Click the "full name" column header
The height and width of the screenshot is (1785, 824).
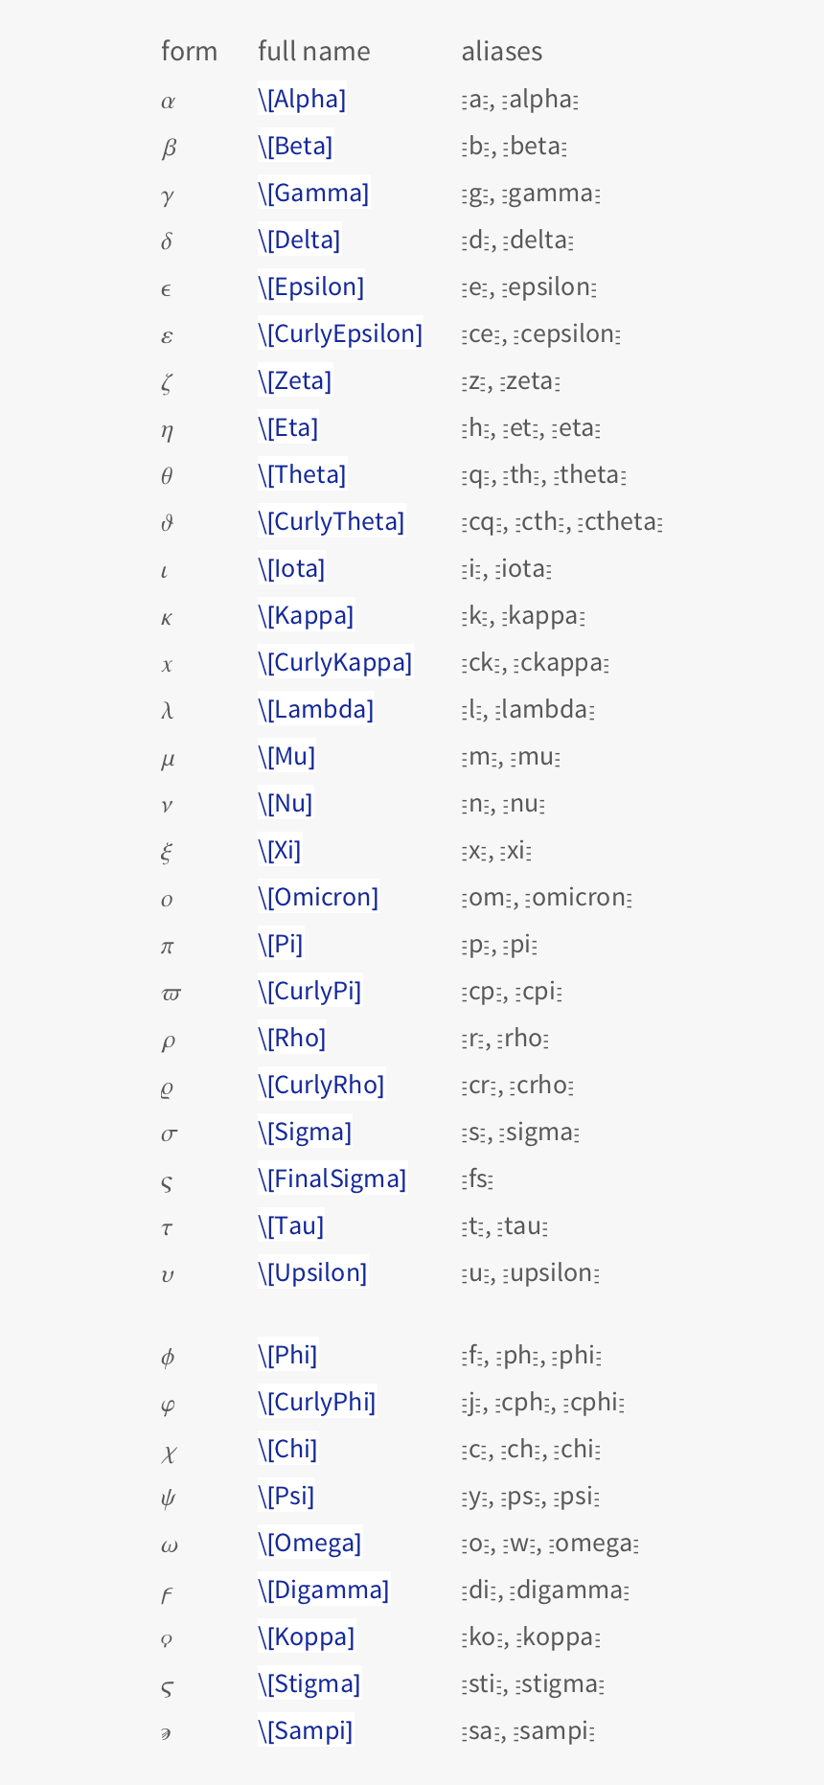click(x=314, y=51)
